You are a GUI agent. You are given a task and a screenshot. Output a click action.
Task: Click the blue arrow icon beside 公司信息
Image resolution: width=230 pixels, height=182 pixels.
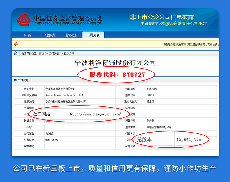point(15,80)
